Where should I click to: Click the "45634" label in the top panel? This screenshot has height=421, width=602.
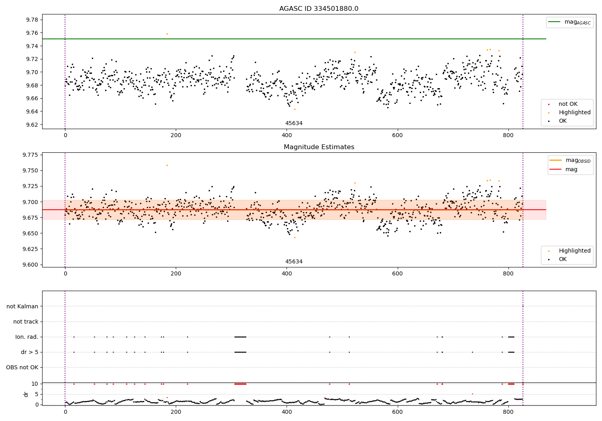pos(294,123)
